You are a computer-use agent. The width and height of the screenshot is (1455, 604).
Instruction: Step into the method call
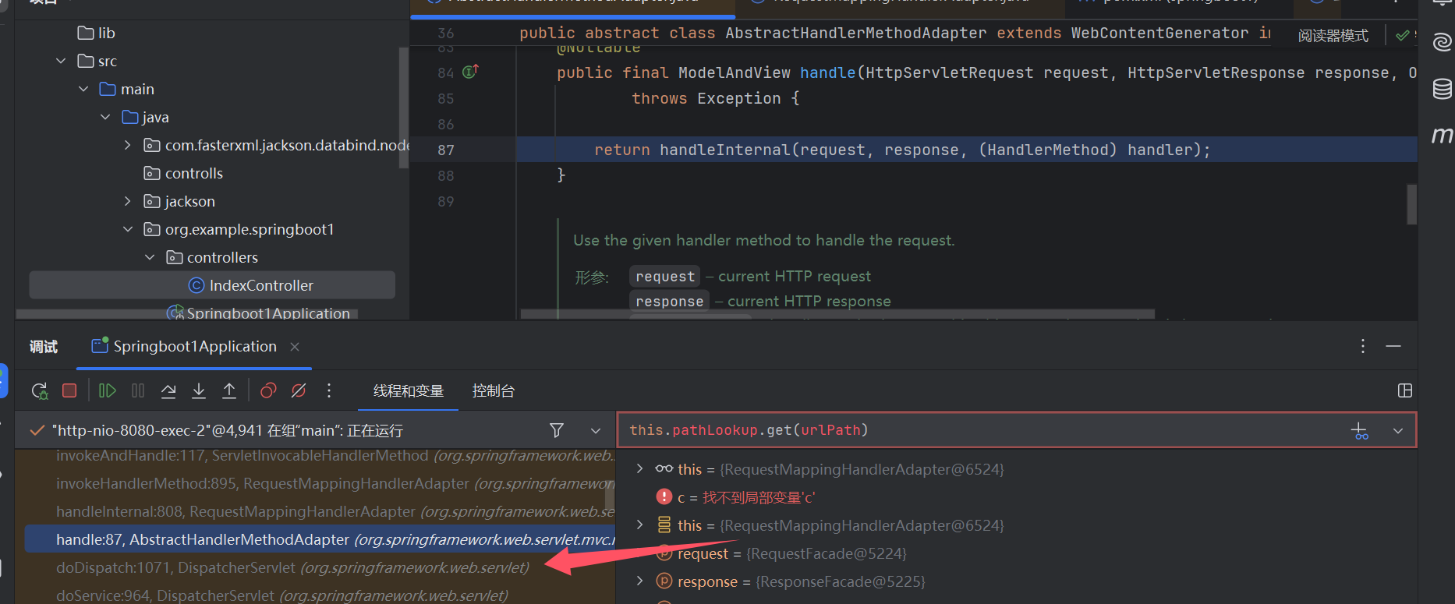coord(199,390)
